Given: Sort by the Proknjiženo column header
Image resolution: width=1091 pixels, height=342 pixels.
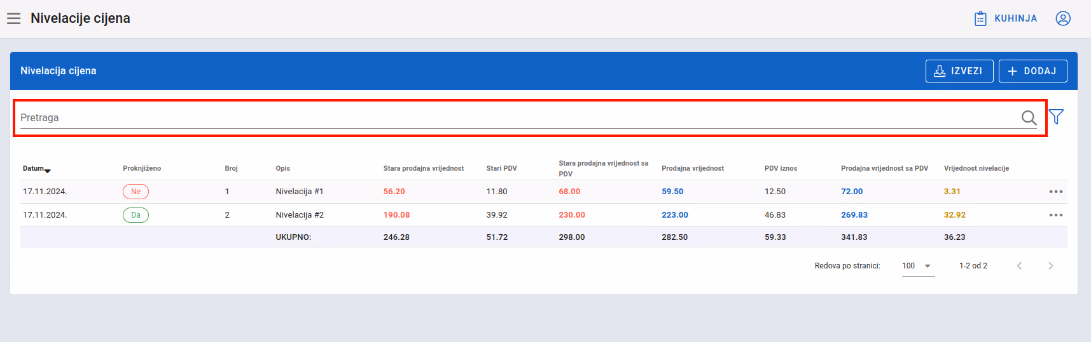Looking at the screenshot, I should click(x=142, y=169).
